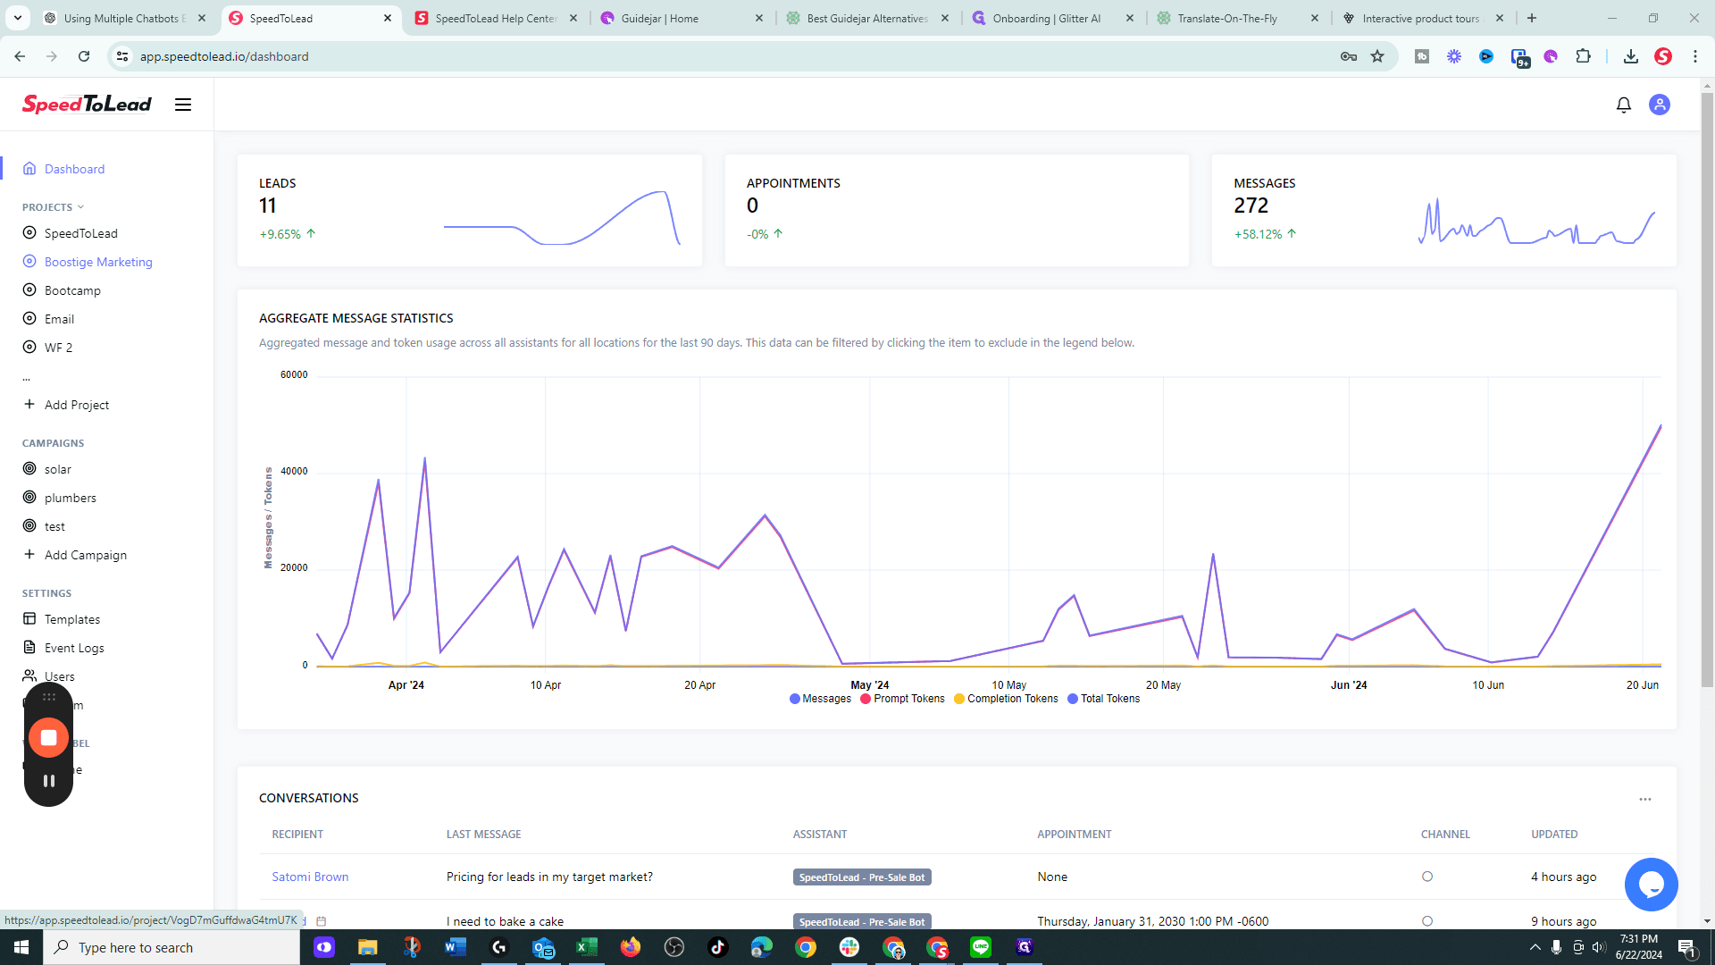Screen dimensions: 1715x965
Task: Click Add Project
Action: tap(77, 405)
